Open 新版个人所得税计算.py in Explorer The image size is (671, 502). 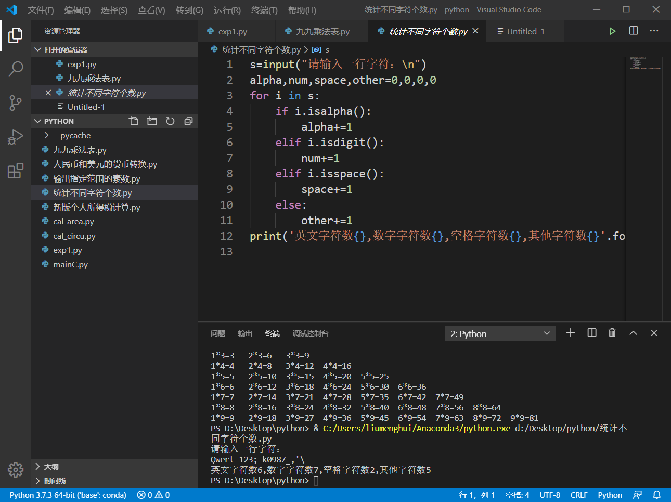click(114, 207)
